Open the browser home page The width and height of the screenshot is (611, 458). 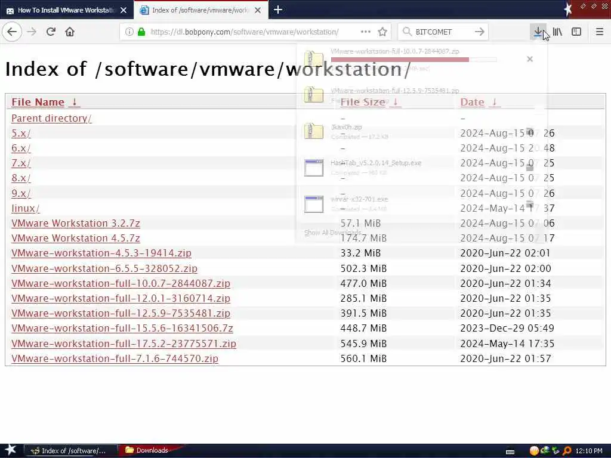point(70,32)
